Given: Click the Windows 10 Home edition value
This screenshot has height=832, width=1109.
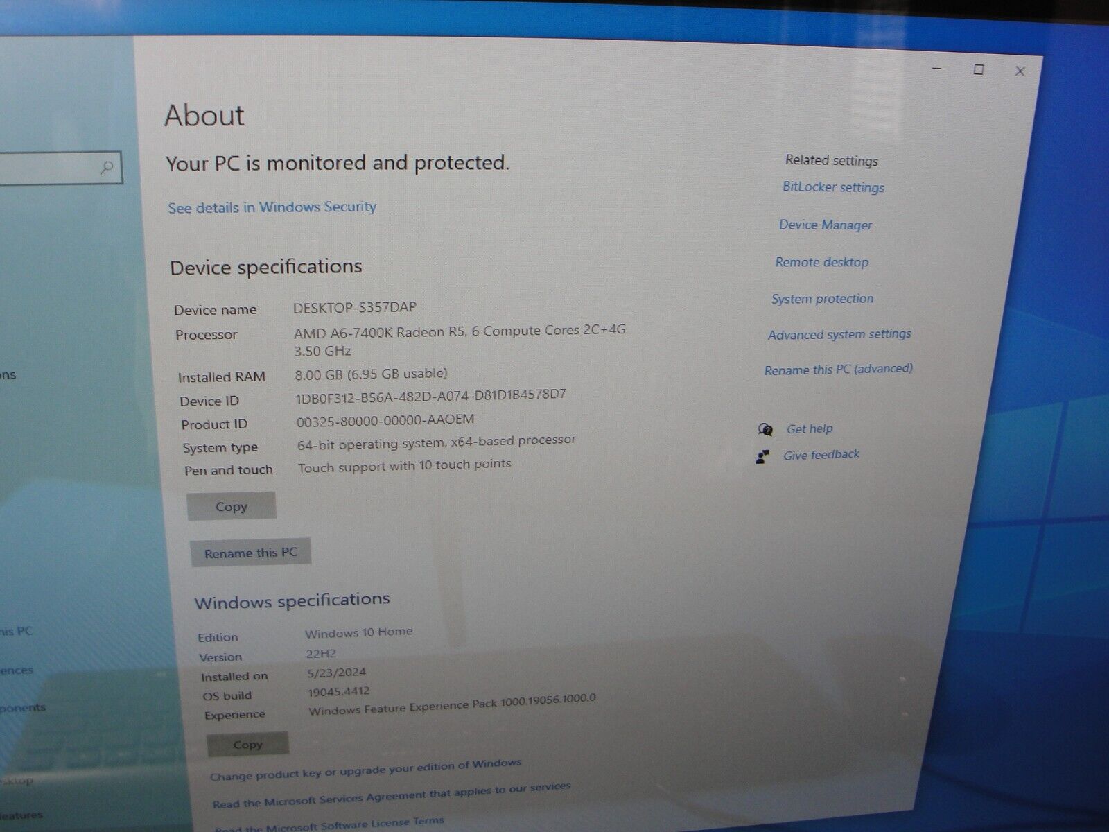Looking at the screenshot, I should coord(358,632).
